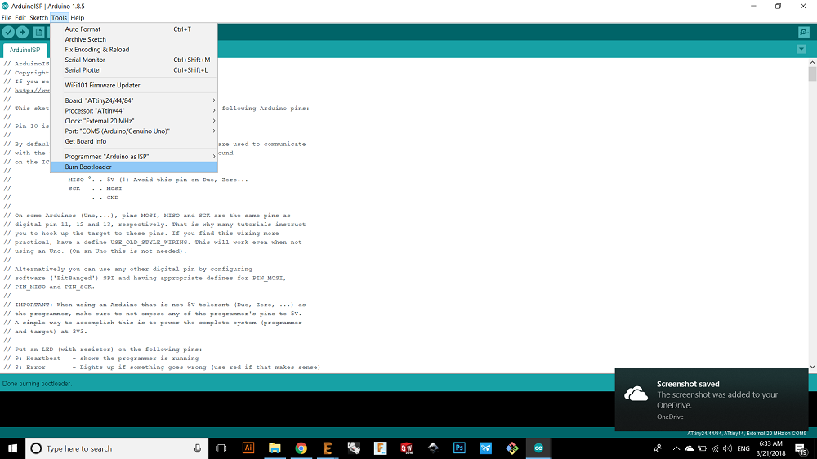Select Auto Format in Tools menu
817x459 pixels.
[x=134, y=29]
